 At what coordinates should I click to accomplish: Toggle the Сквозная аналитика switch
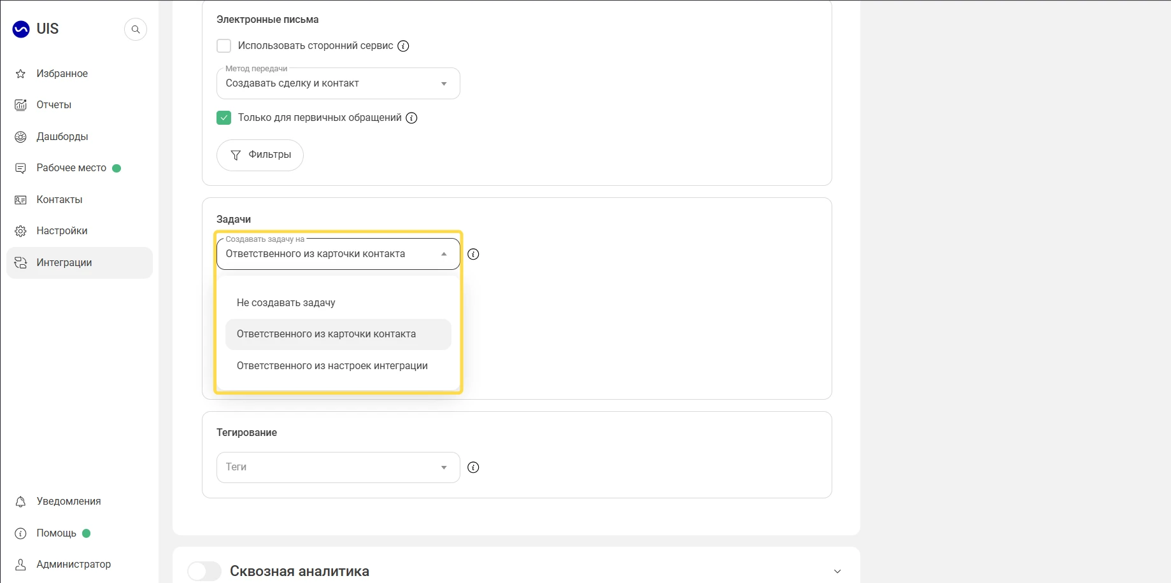point(204,571)
